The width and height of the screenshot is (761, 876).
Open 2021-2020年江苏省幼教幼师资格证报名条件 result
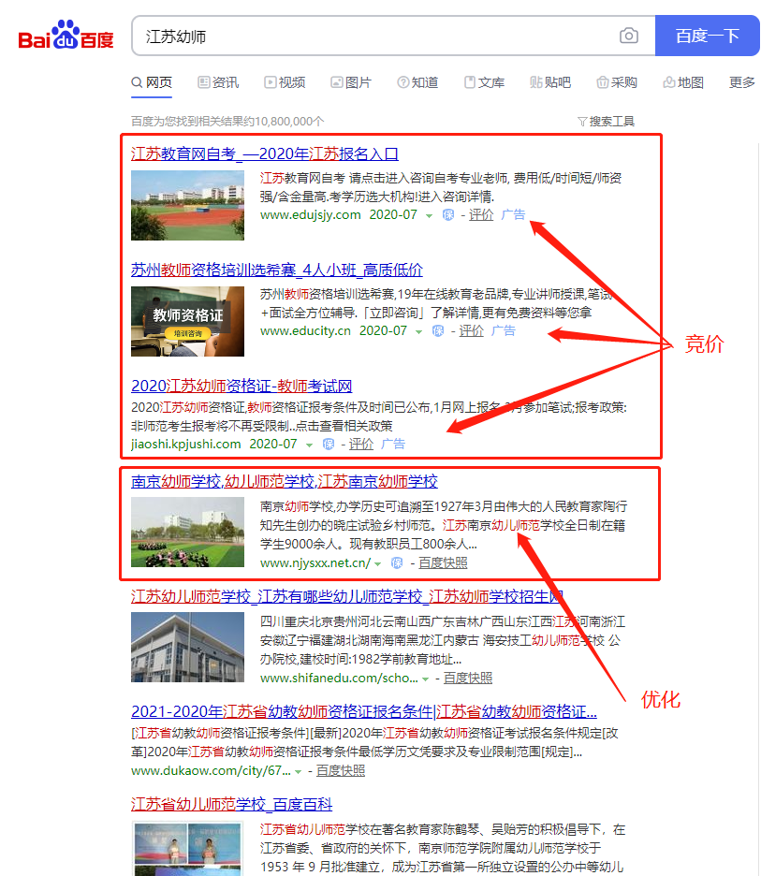pyautogui.click(x=364, y=711)
